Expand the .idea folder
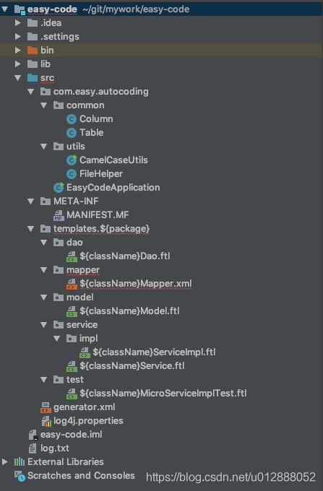This screenshot has height=491, width=323. (17, 23)
